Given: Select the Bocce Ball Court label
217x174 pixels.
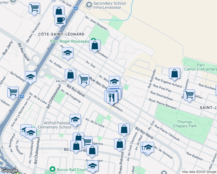Looking at the screenshot, I should (x=72, y=170).
